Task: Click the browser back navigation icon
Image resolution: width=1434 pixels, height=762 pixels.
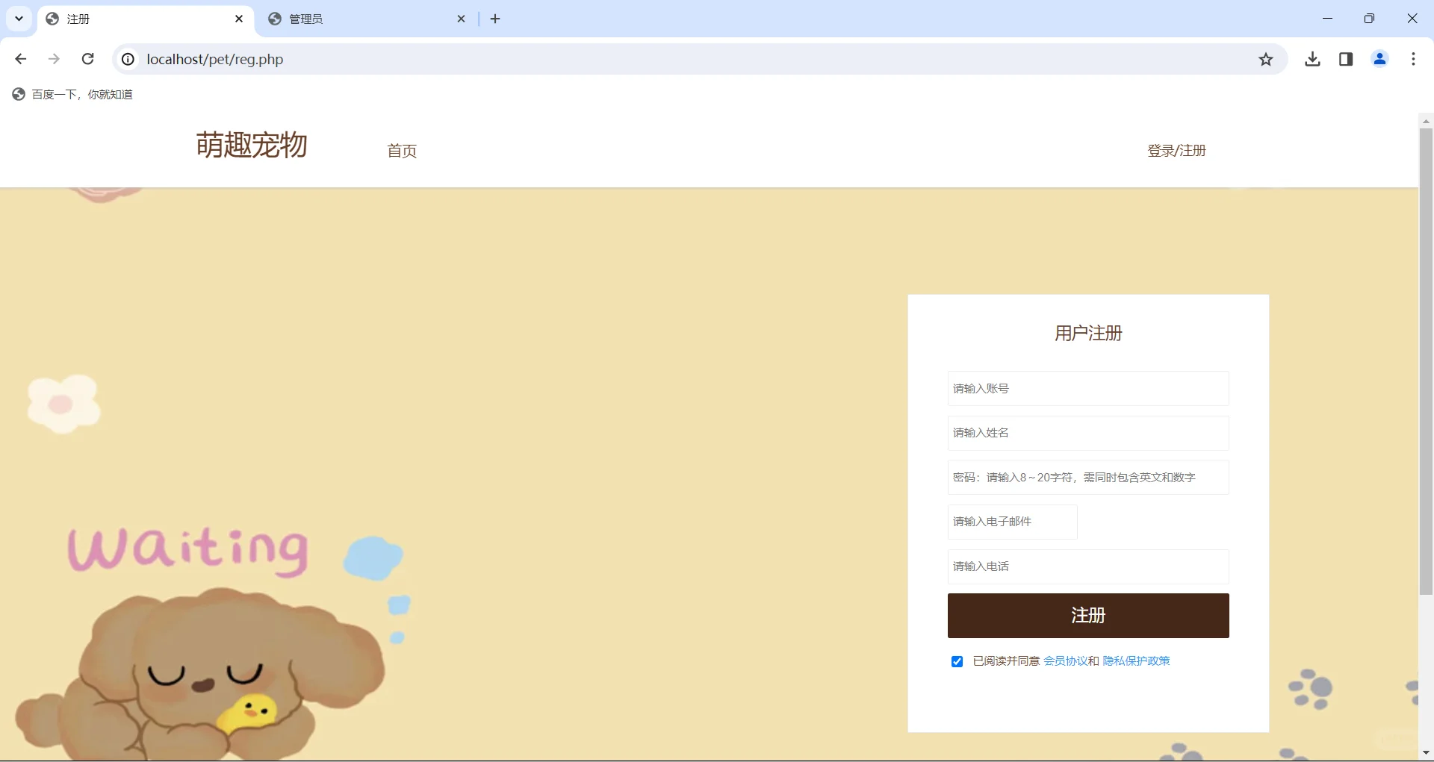Action: click(20, 59)
